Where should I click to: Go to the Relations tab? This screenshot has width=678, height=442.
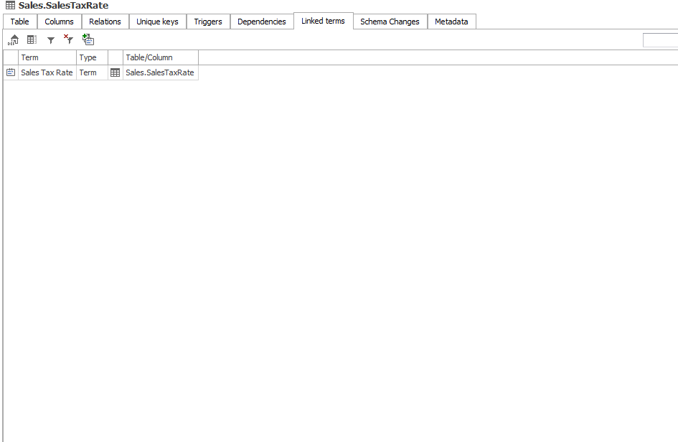point(105,22)
